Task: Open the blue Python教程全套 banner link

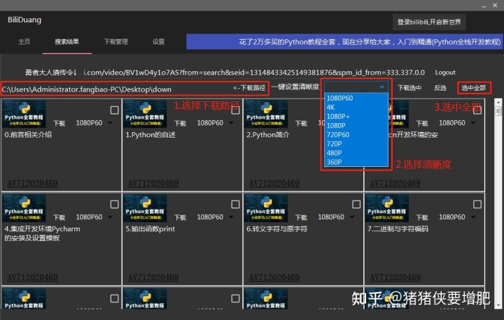Action: tap(344, 42)
